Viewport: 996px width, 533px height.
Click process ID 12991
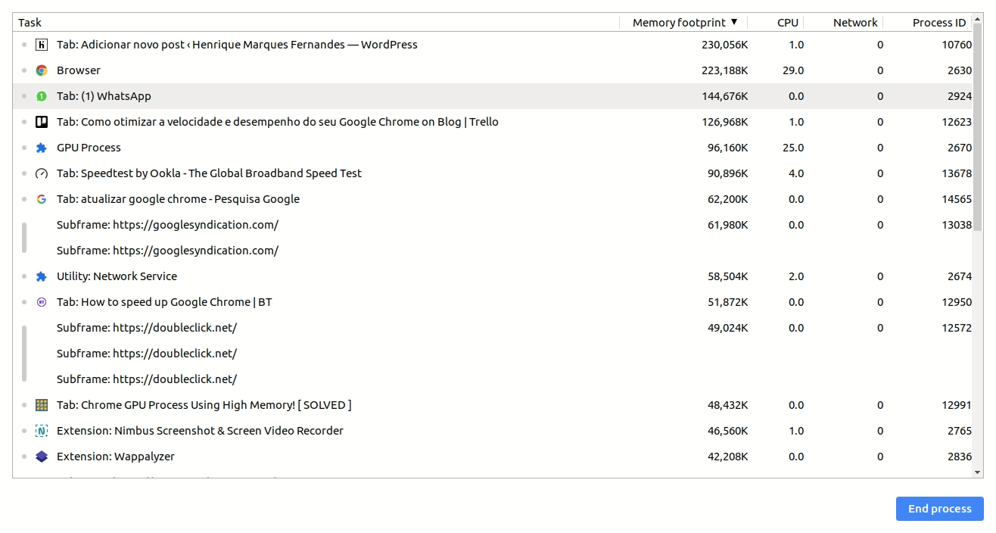click(x=957, y=405)
